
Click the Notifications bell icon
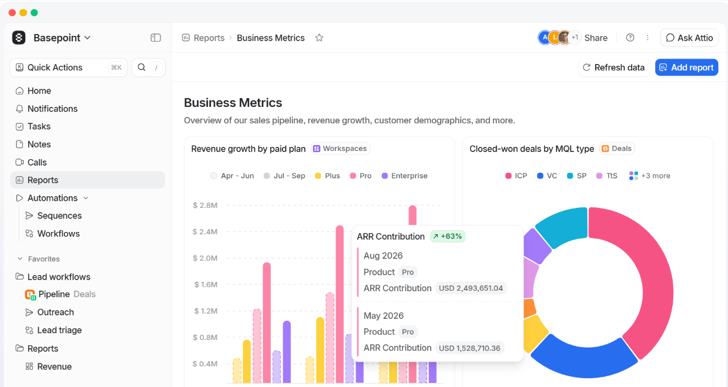click(x=19, y=109)
